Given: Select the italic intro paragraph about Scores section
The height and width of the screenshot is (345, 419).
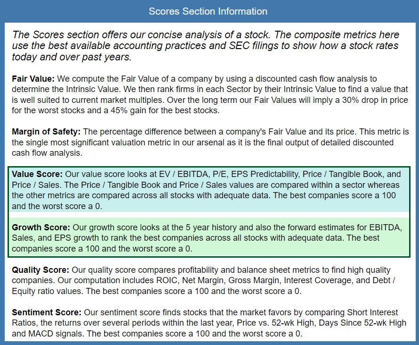Looking at the screenshot, I should (205, 46).
